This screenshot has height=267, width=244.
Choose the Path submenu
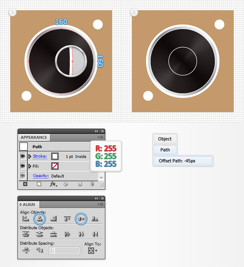165,150
